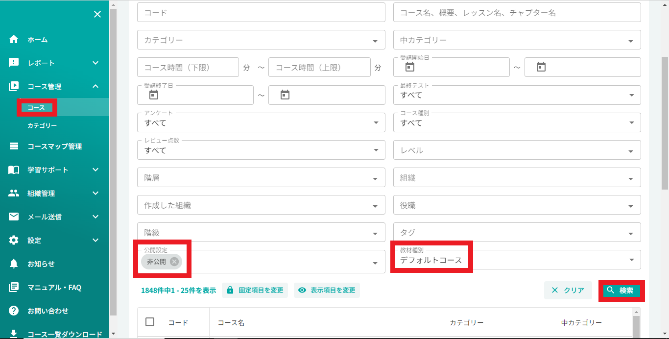Viewport: 669px width, 339px height.
Task: Open the タグ dropdown
Action: click(x=517, y=232)
